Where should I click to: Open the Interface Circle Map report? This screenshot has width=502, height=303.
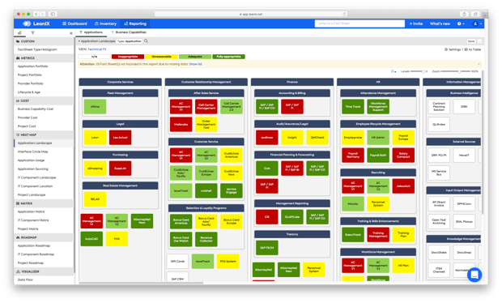[x=32, y=151]
